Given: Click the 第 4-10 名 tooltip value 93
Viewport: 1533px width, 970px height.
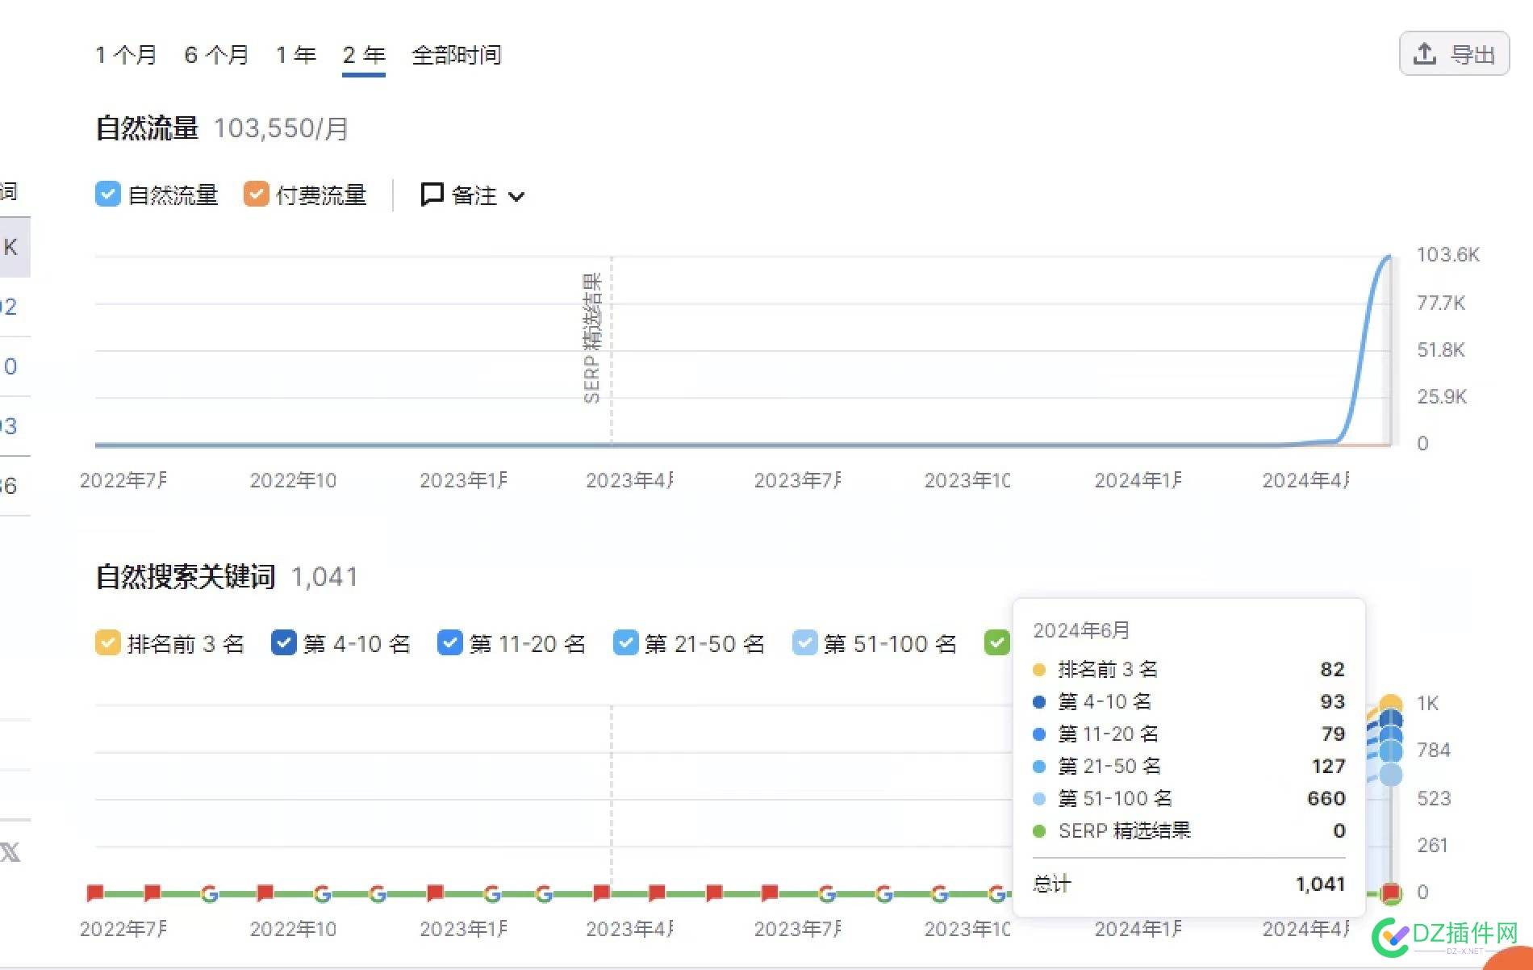Looking at the screenshot, I should tap(1332, 701).
